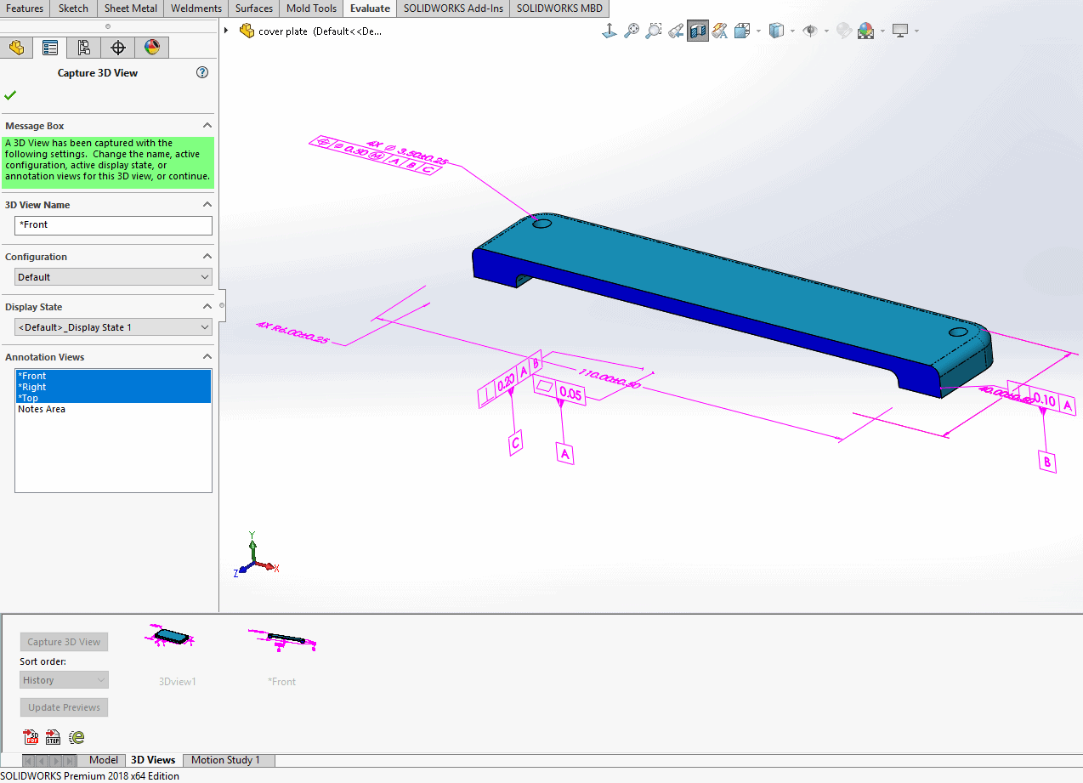Viewport: 1083px width, 783px height.
Task: Collapse the Display State section
Action: (x=207, y=307)
